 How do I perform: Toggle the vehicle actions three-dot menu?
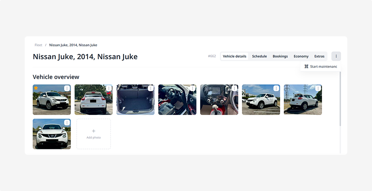coord(336,56)
